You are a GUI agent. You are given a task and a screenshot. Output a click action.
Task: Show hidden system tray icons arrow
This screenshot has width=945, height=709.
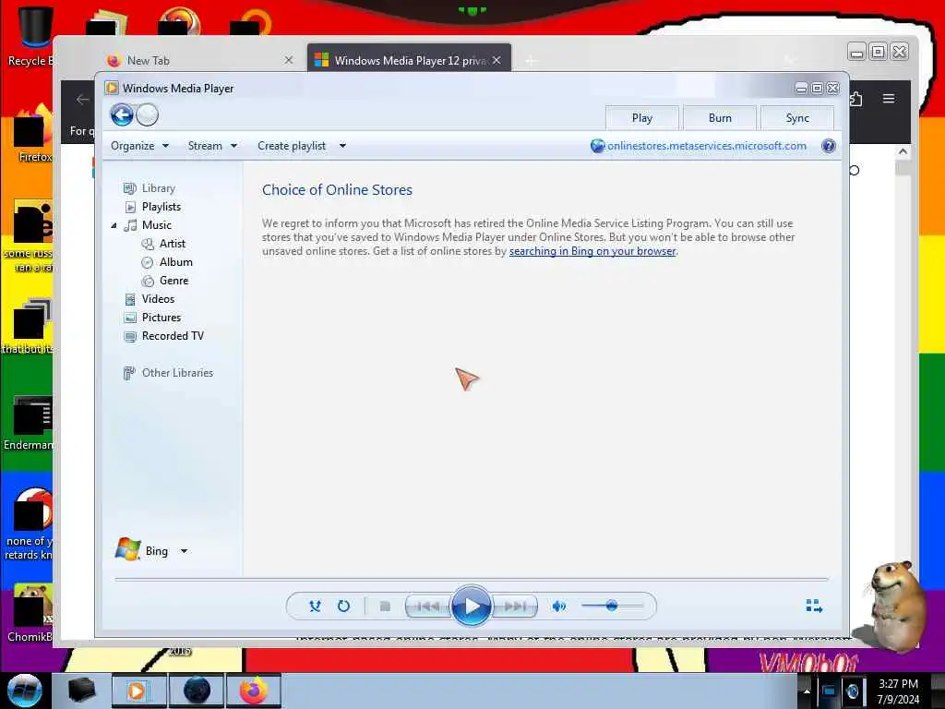click(x=807, y=691)
